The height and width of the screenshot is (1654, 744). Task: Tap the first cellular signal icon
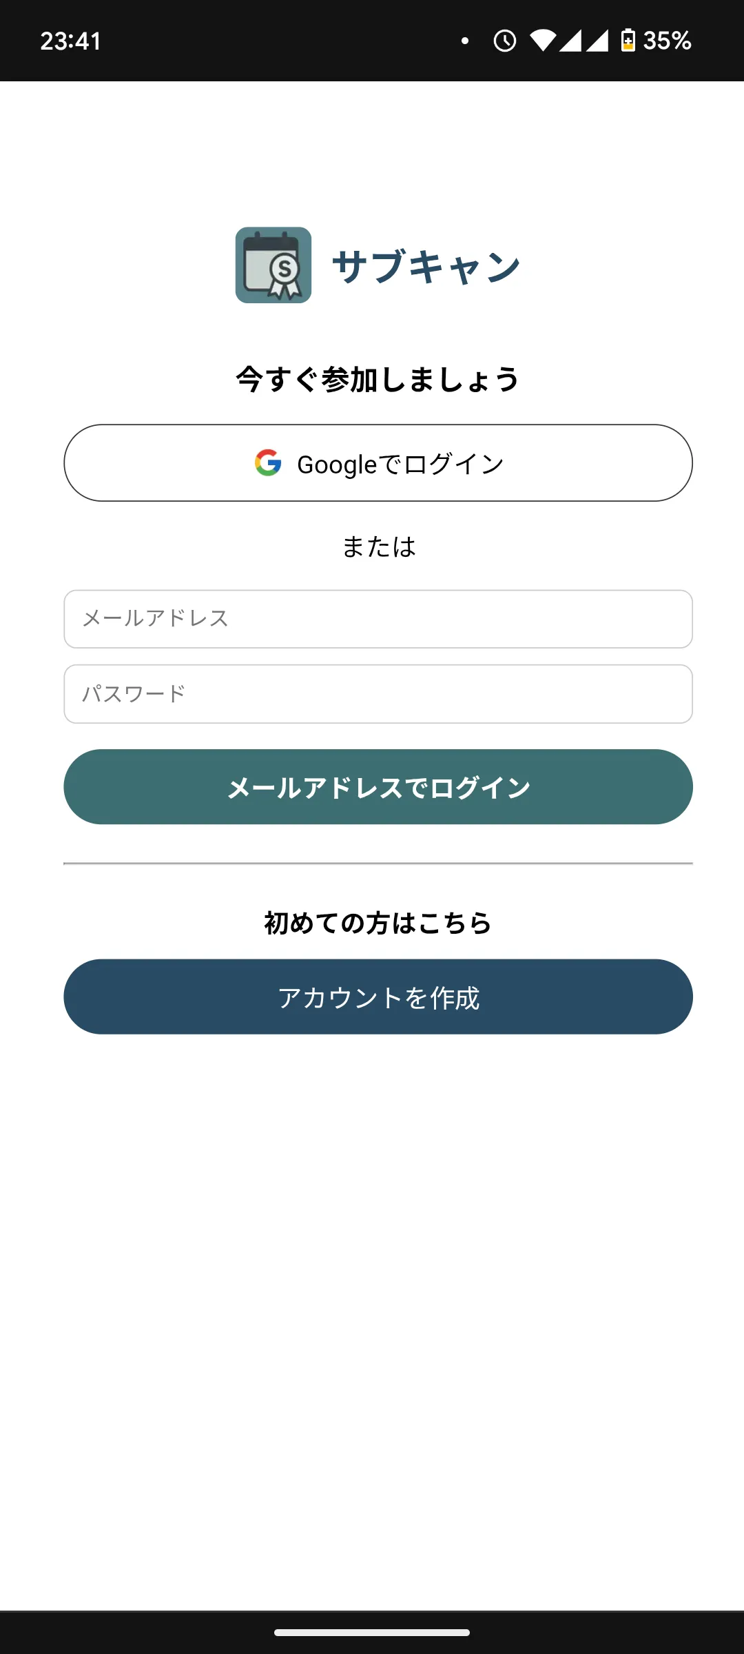point(570,41)
